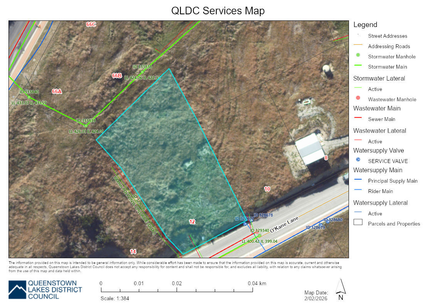Click the QLDC Services Map title

coord(218,10)
